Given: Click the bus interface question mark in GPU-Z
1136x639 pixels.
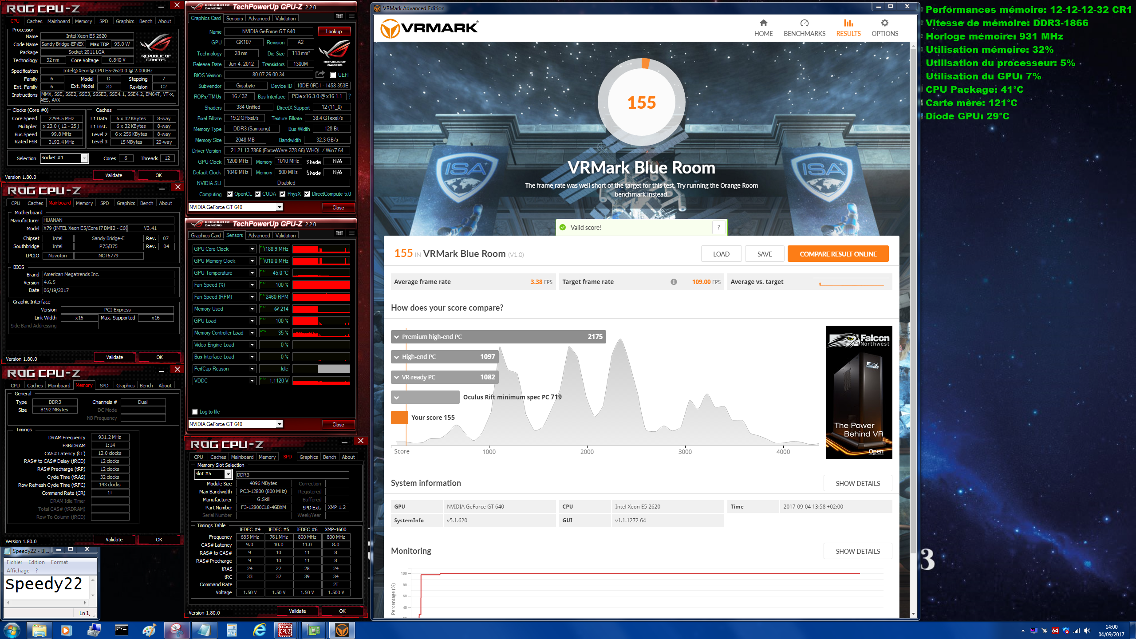Looking at the screenshot, I should coord(350,96).
